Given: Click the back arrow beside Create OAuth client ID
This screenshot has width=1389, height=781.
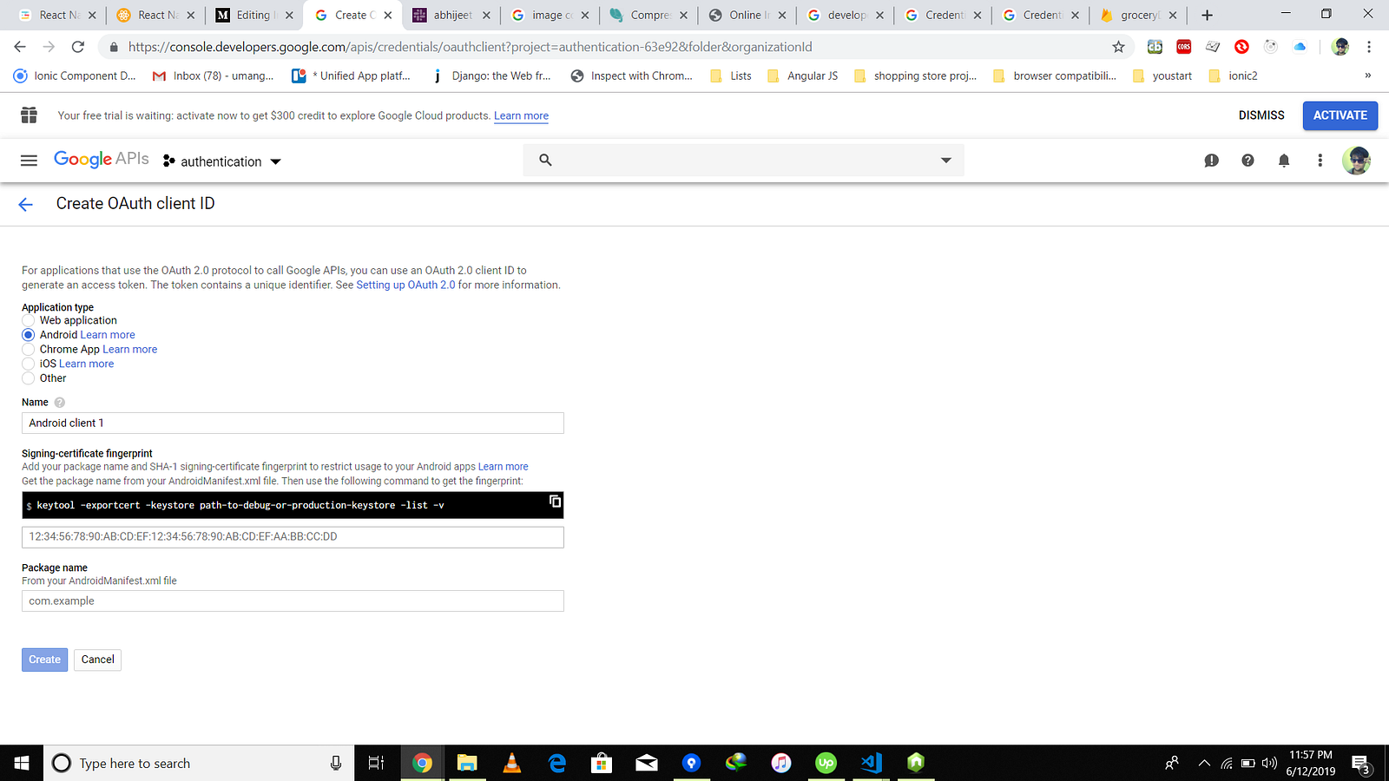Looking at the screenshot, I should (x=25, y=204).
